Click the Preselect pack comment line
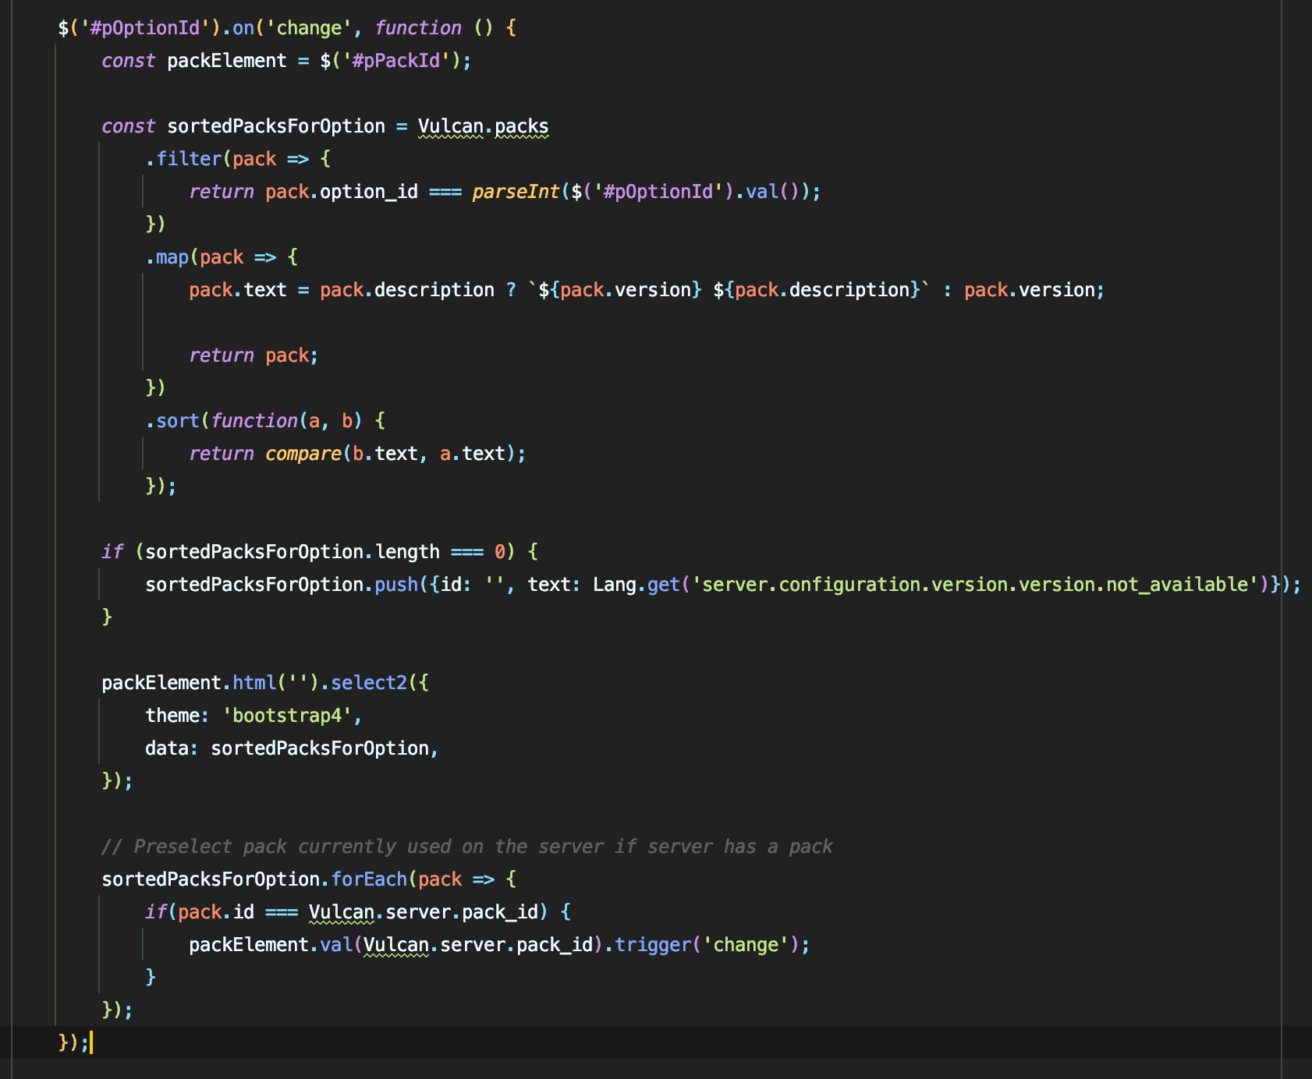Viewport: 1312px width, 1079px height. [x=466, y=847]
